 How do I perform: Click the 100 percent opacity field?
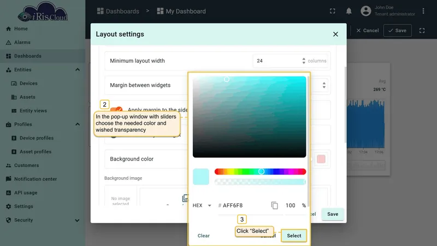tap(291, 206)
